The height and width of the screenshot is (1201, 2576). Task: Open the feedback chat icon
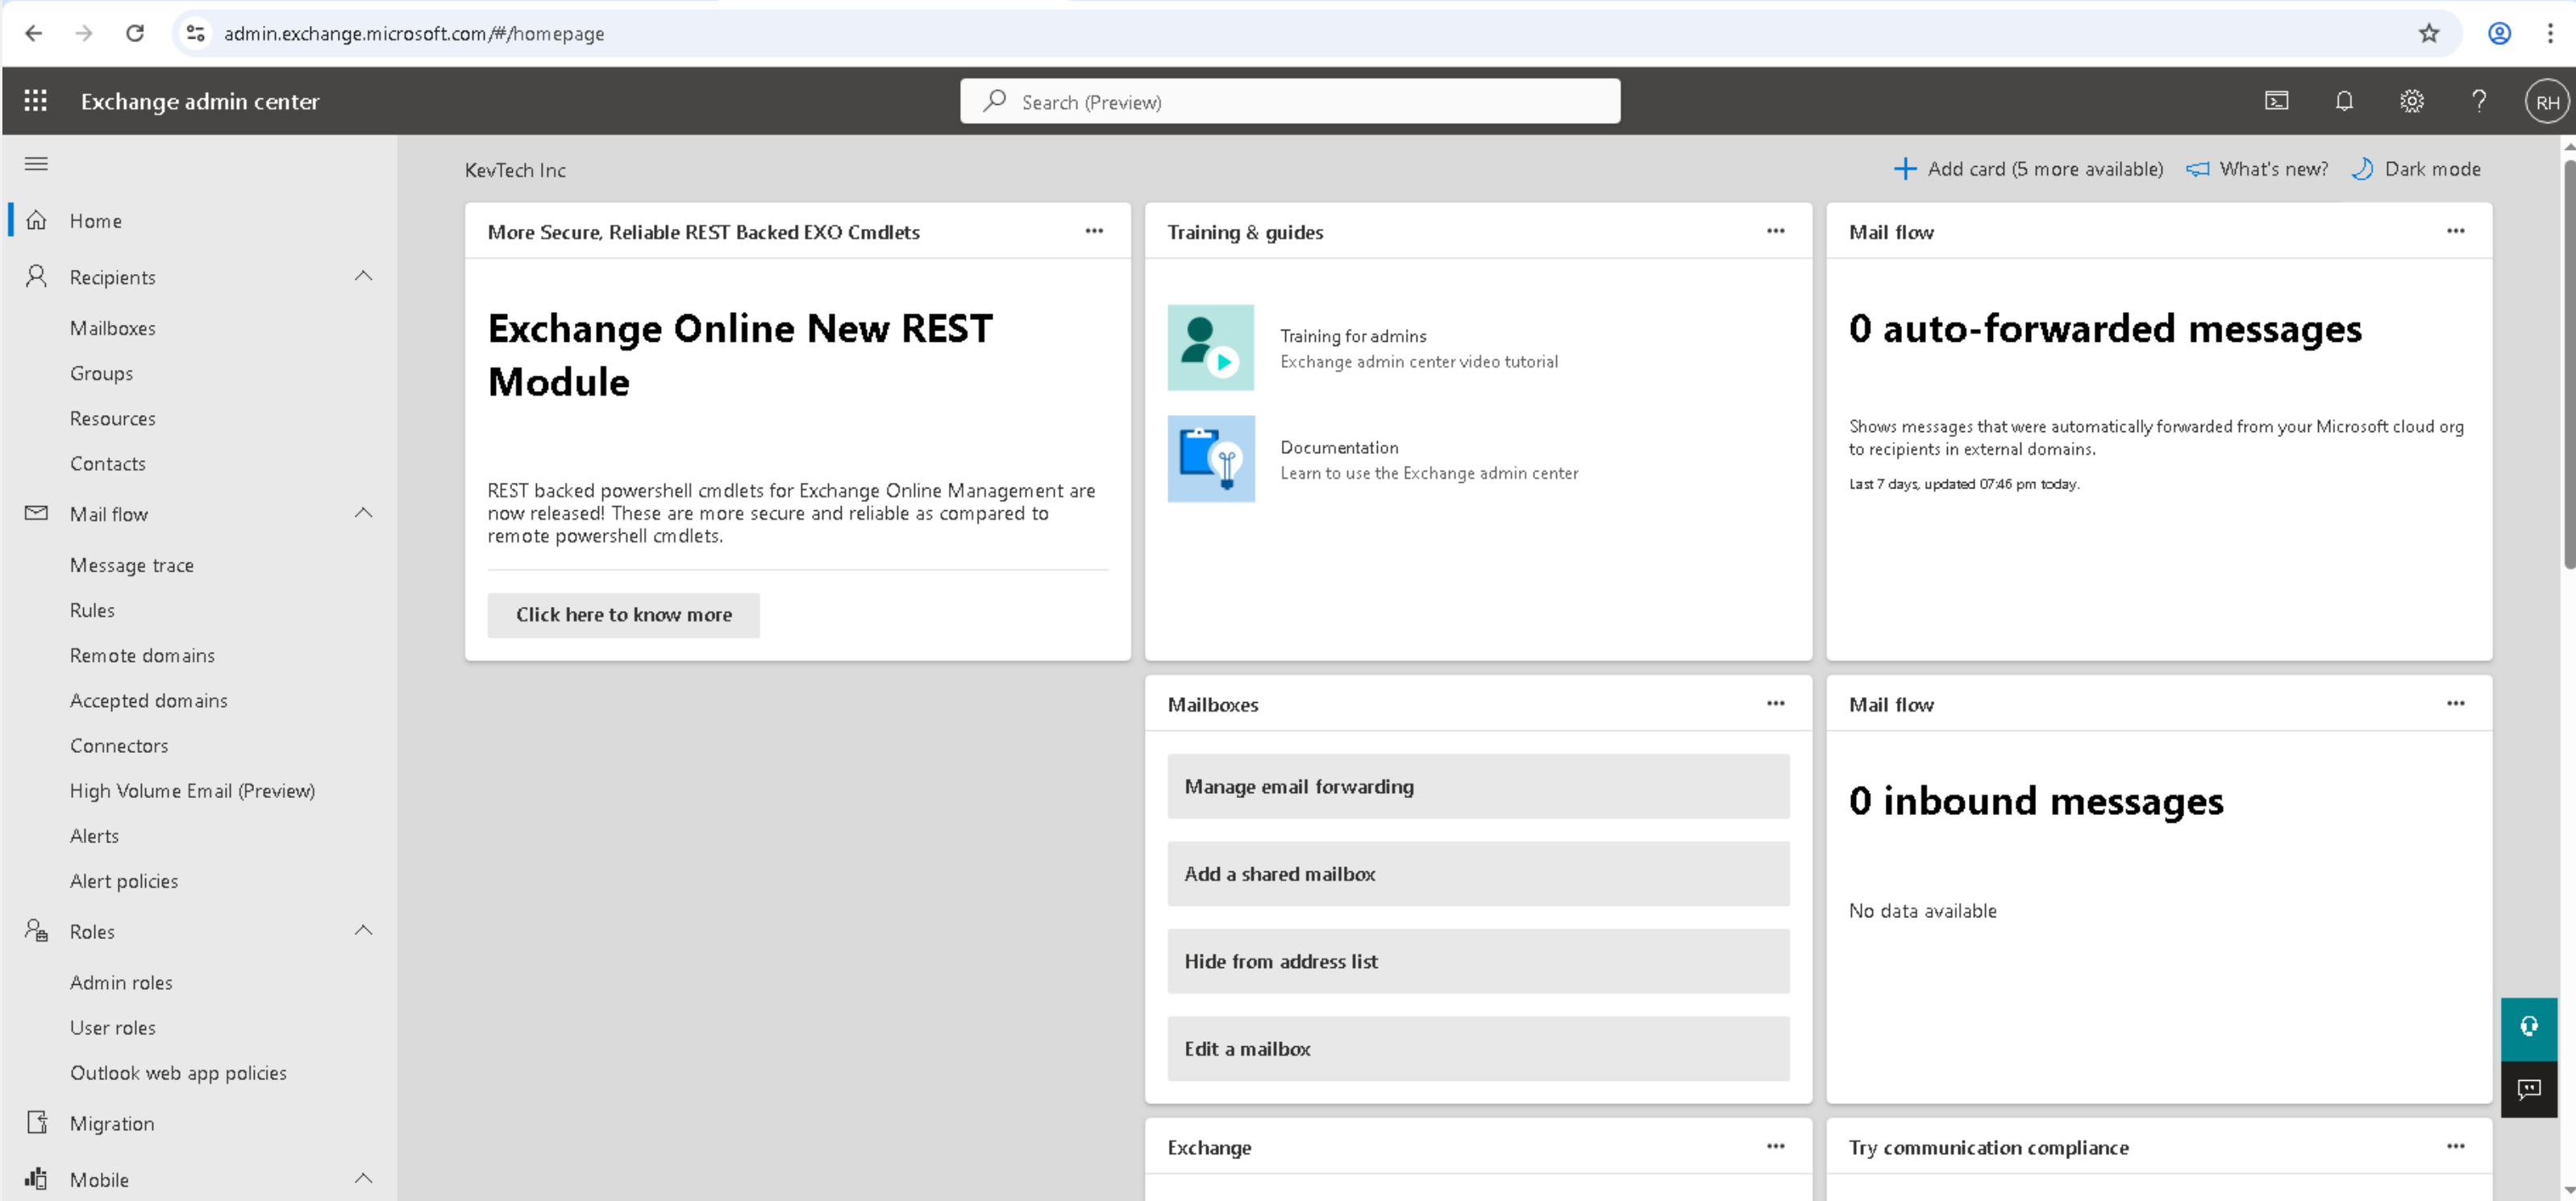coord(2529,1089)
